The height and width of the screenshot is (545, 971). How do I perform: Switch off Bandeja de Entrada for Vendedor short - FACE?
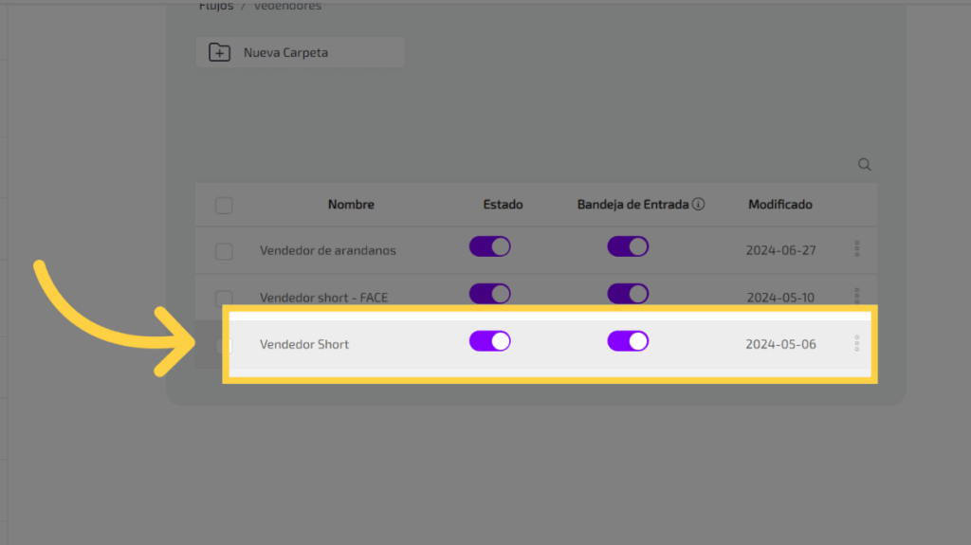coord(628,294)
